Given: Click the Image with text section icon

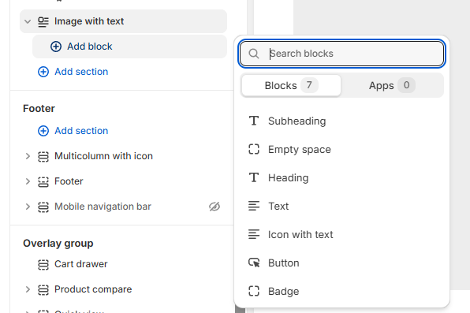Looking at the screenshot, I should [43, 22].
